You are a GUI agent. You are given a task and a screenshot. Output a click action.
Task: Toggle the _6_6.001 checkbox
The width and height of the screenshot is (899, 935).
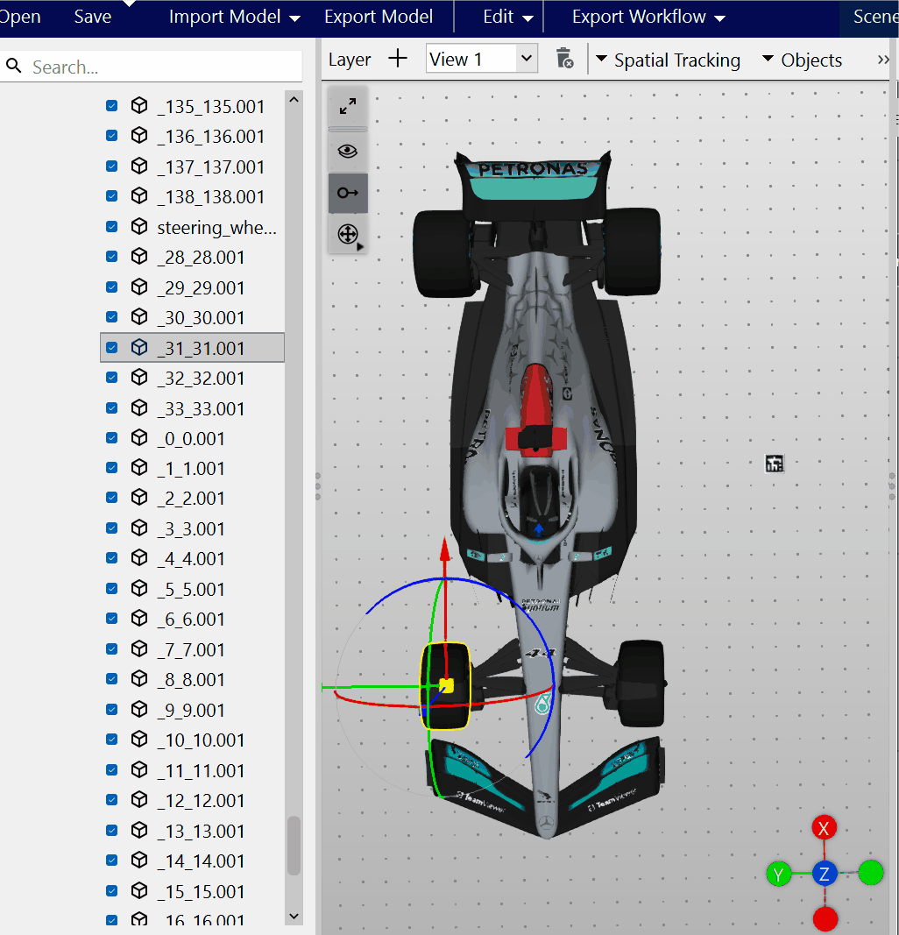(x=111, y=619)
